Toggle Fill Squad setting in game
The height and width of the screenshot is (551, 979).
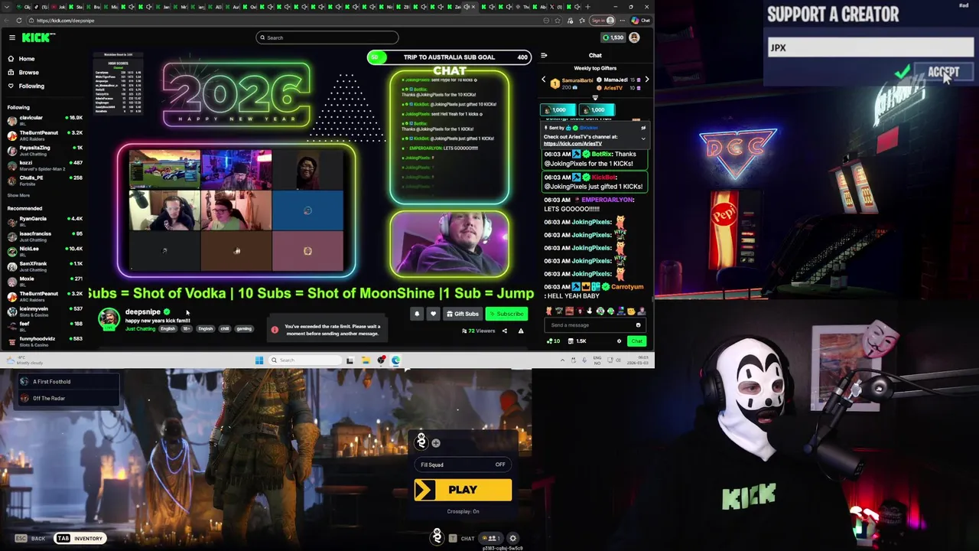tap(463, 465)
